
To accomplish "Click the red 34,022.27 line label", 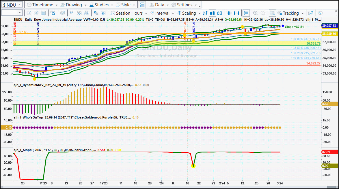I will 313,63.
